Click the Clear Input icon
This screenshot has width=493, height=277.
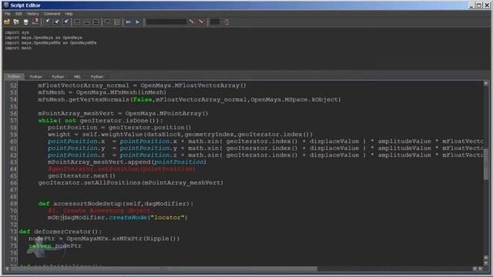(56, 22)
